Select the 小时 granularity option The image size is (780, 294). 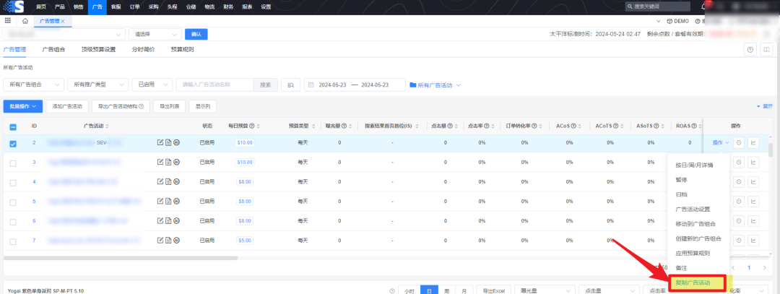click(409, 290)
